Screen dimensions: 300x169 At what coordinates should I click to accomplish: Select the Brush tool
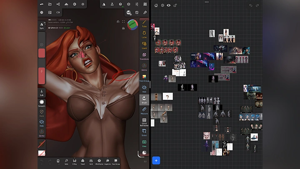(x=144, y=100)
